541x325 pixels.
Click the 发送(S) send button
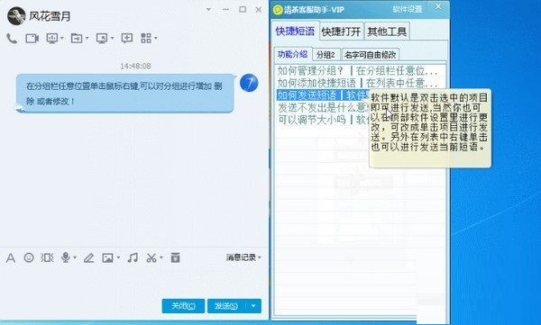[226, 306]
